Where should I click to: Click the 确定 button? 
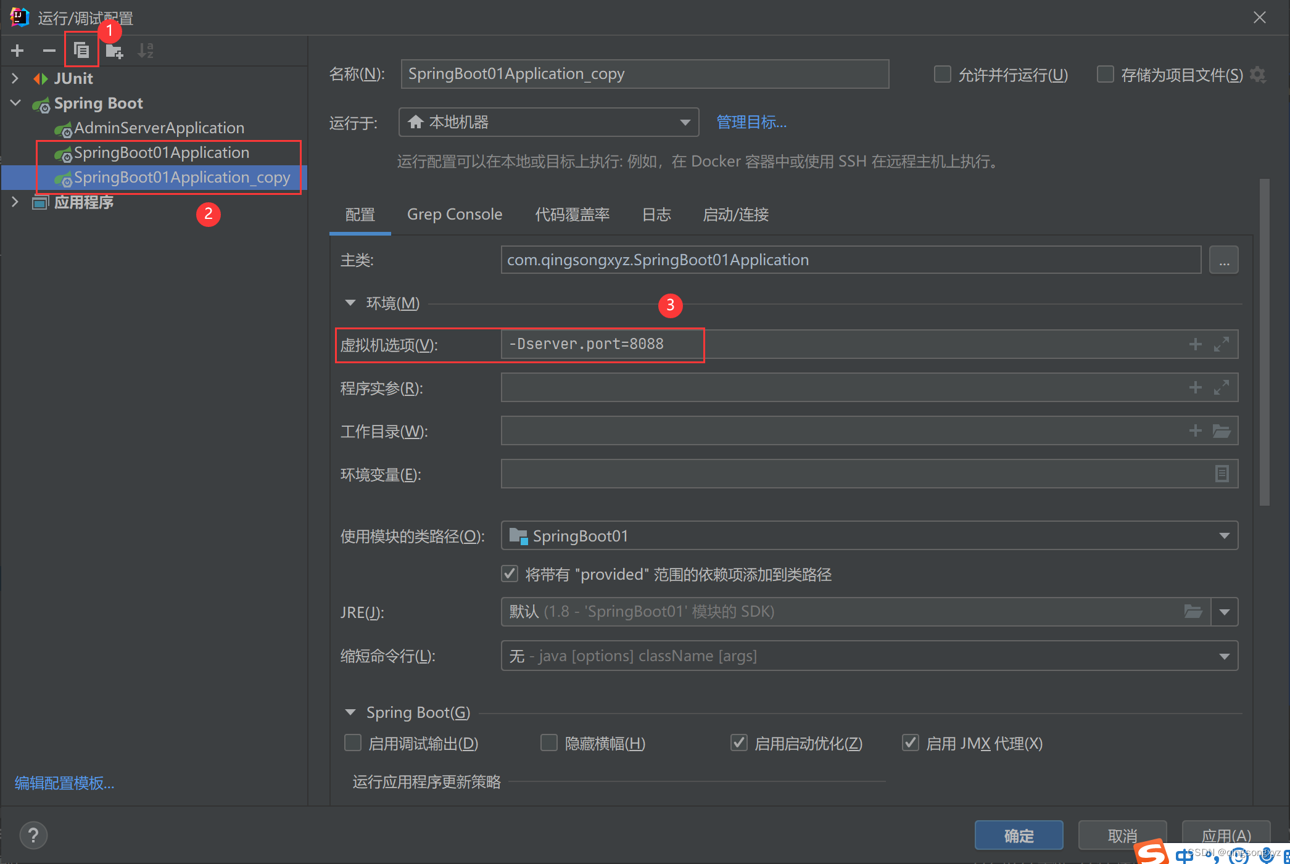(x=1019, y=836)
